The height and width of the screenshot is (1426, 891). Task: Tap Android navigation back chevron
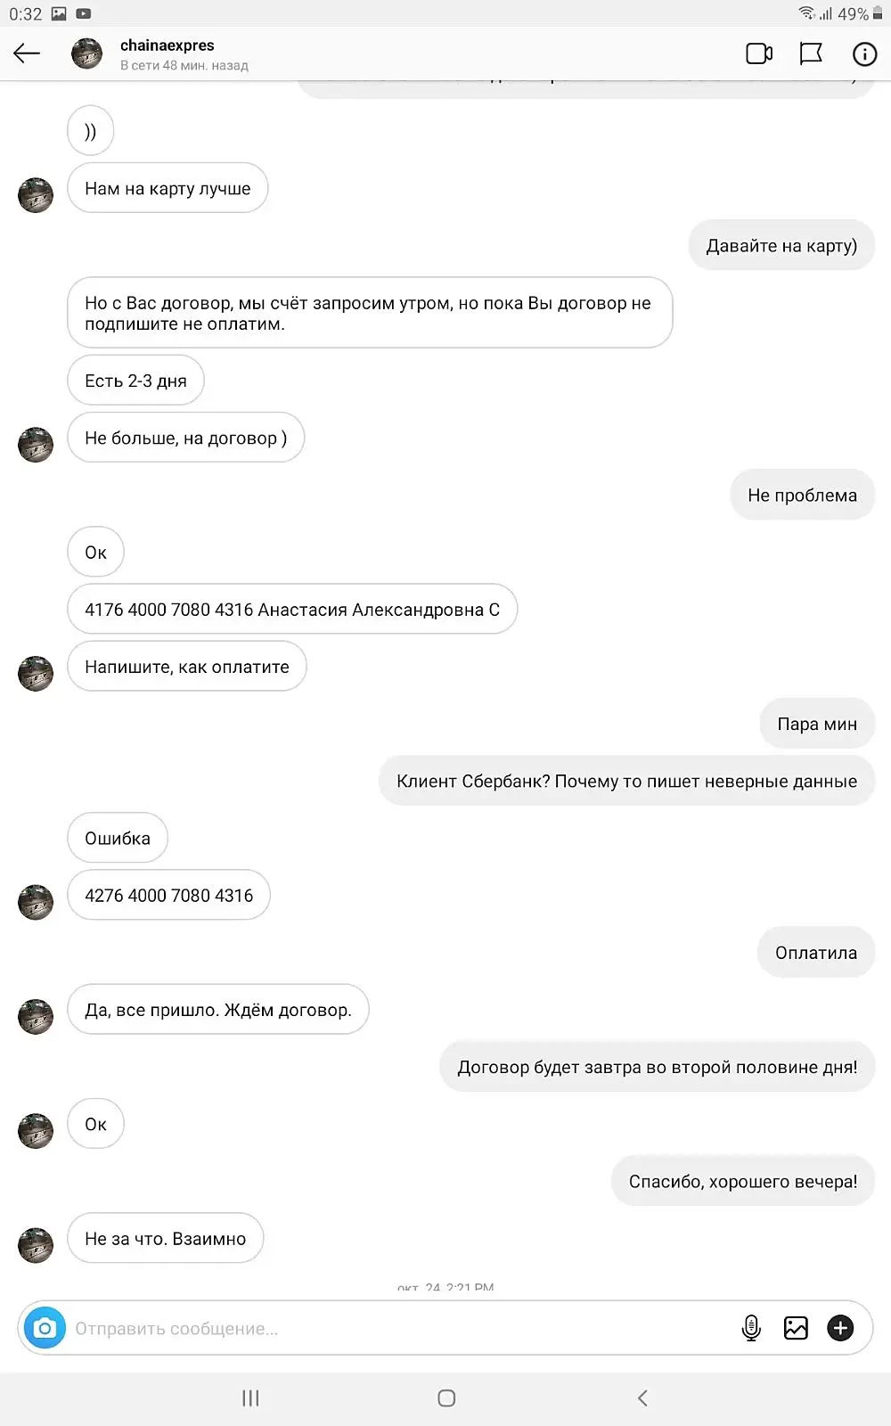pyautogui.click(x=642, y=1397)
